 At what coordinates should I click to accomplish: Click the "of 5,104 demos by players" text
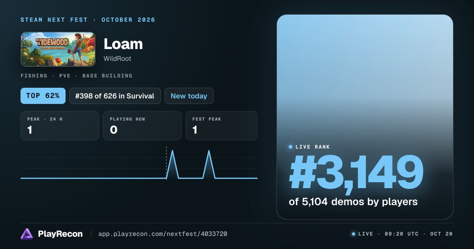click(353, 202)
